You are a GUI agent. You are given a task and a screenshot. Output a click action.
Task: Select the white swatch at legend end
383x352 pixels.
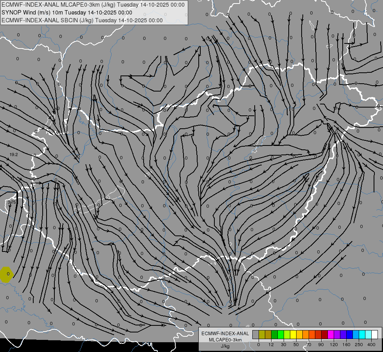375,334
